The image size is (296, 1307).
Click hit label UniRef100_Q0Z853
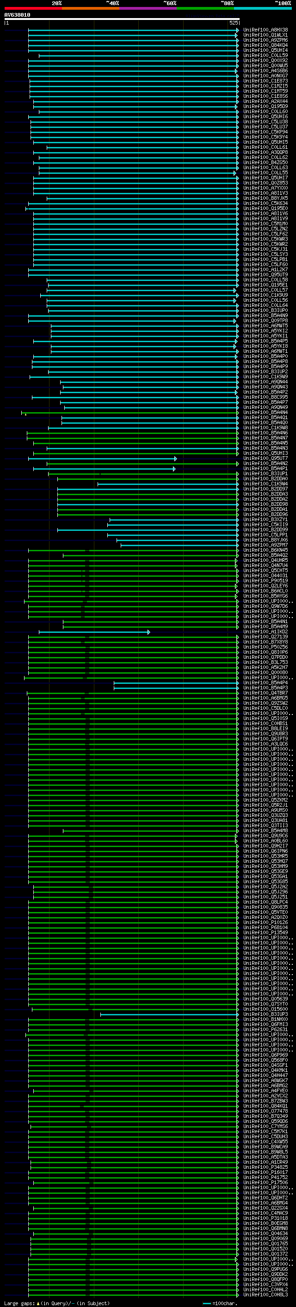click(265, 183)
